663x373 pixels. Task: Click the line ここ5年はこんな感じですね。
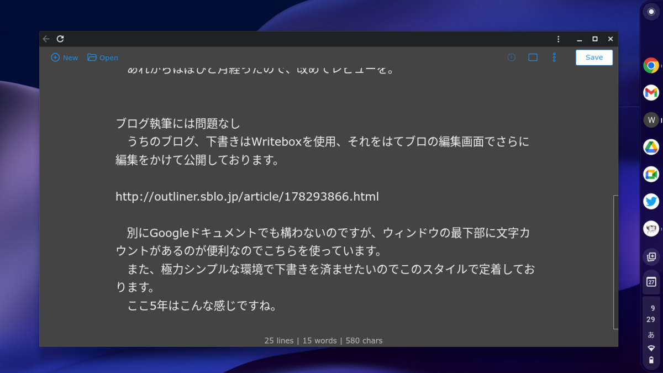coord(202,306)
